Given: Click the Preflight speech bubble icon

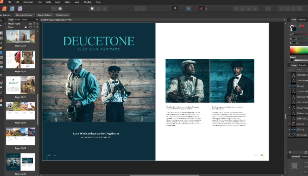Looking at the screenshot, I should [175, 8].
